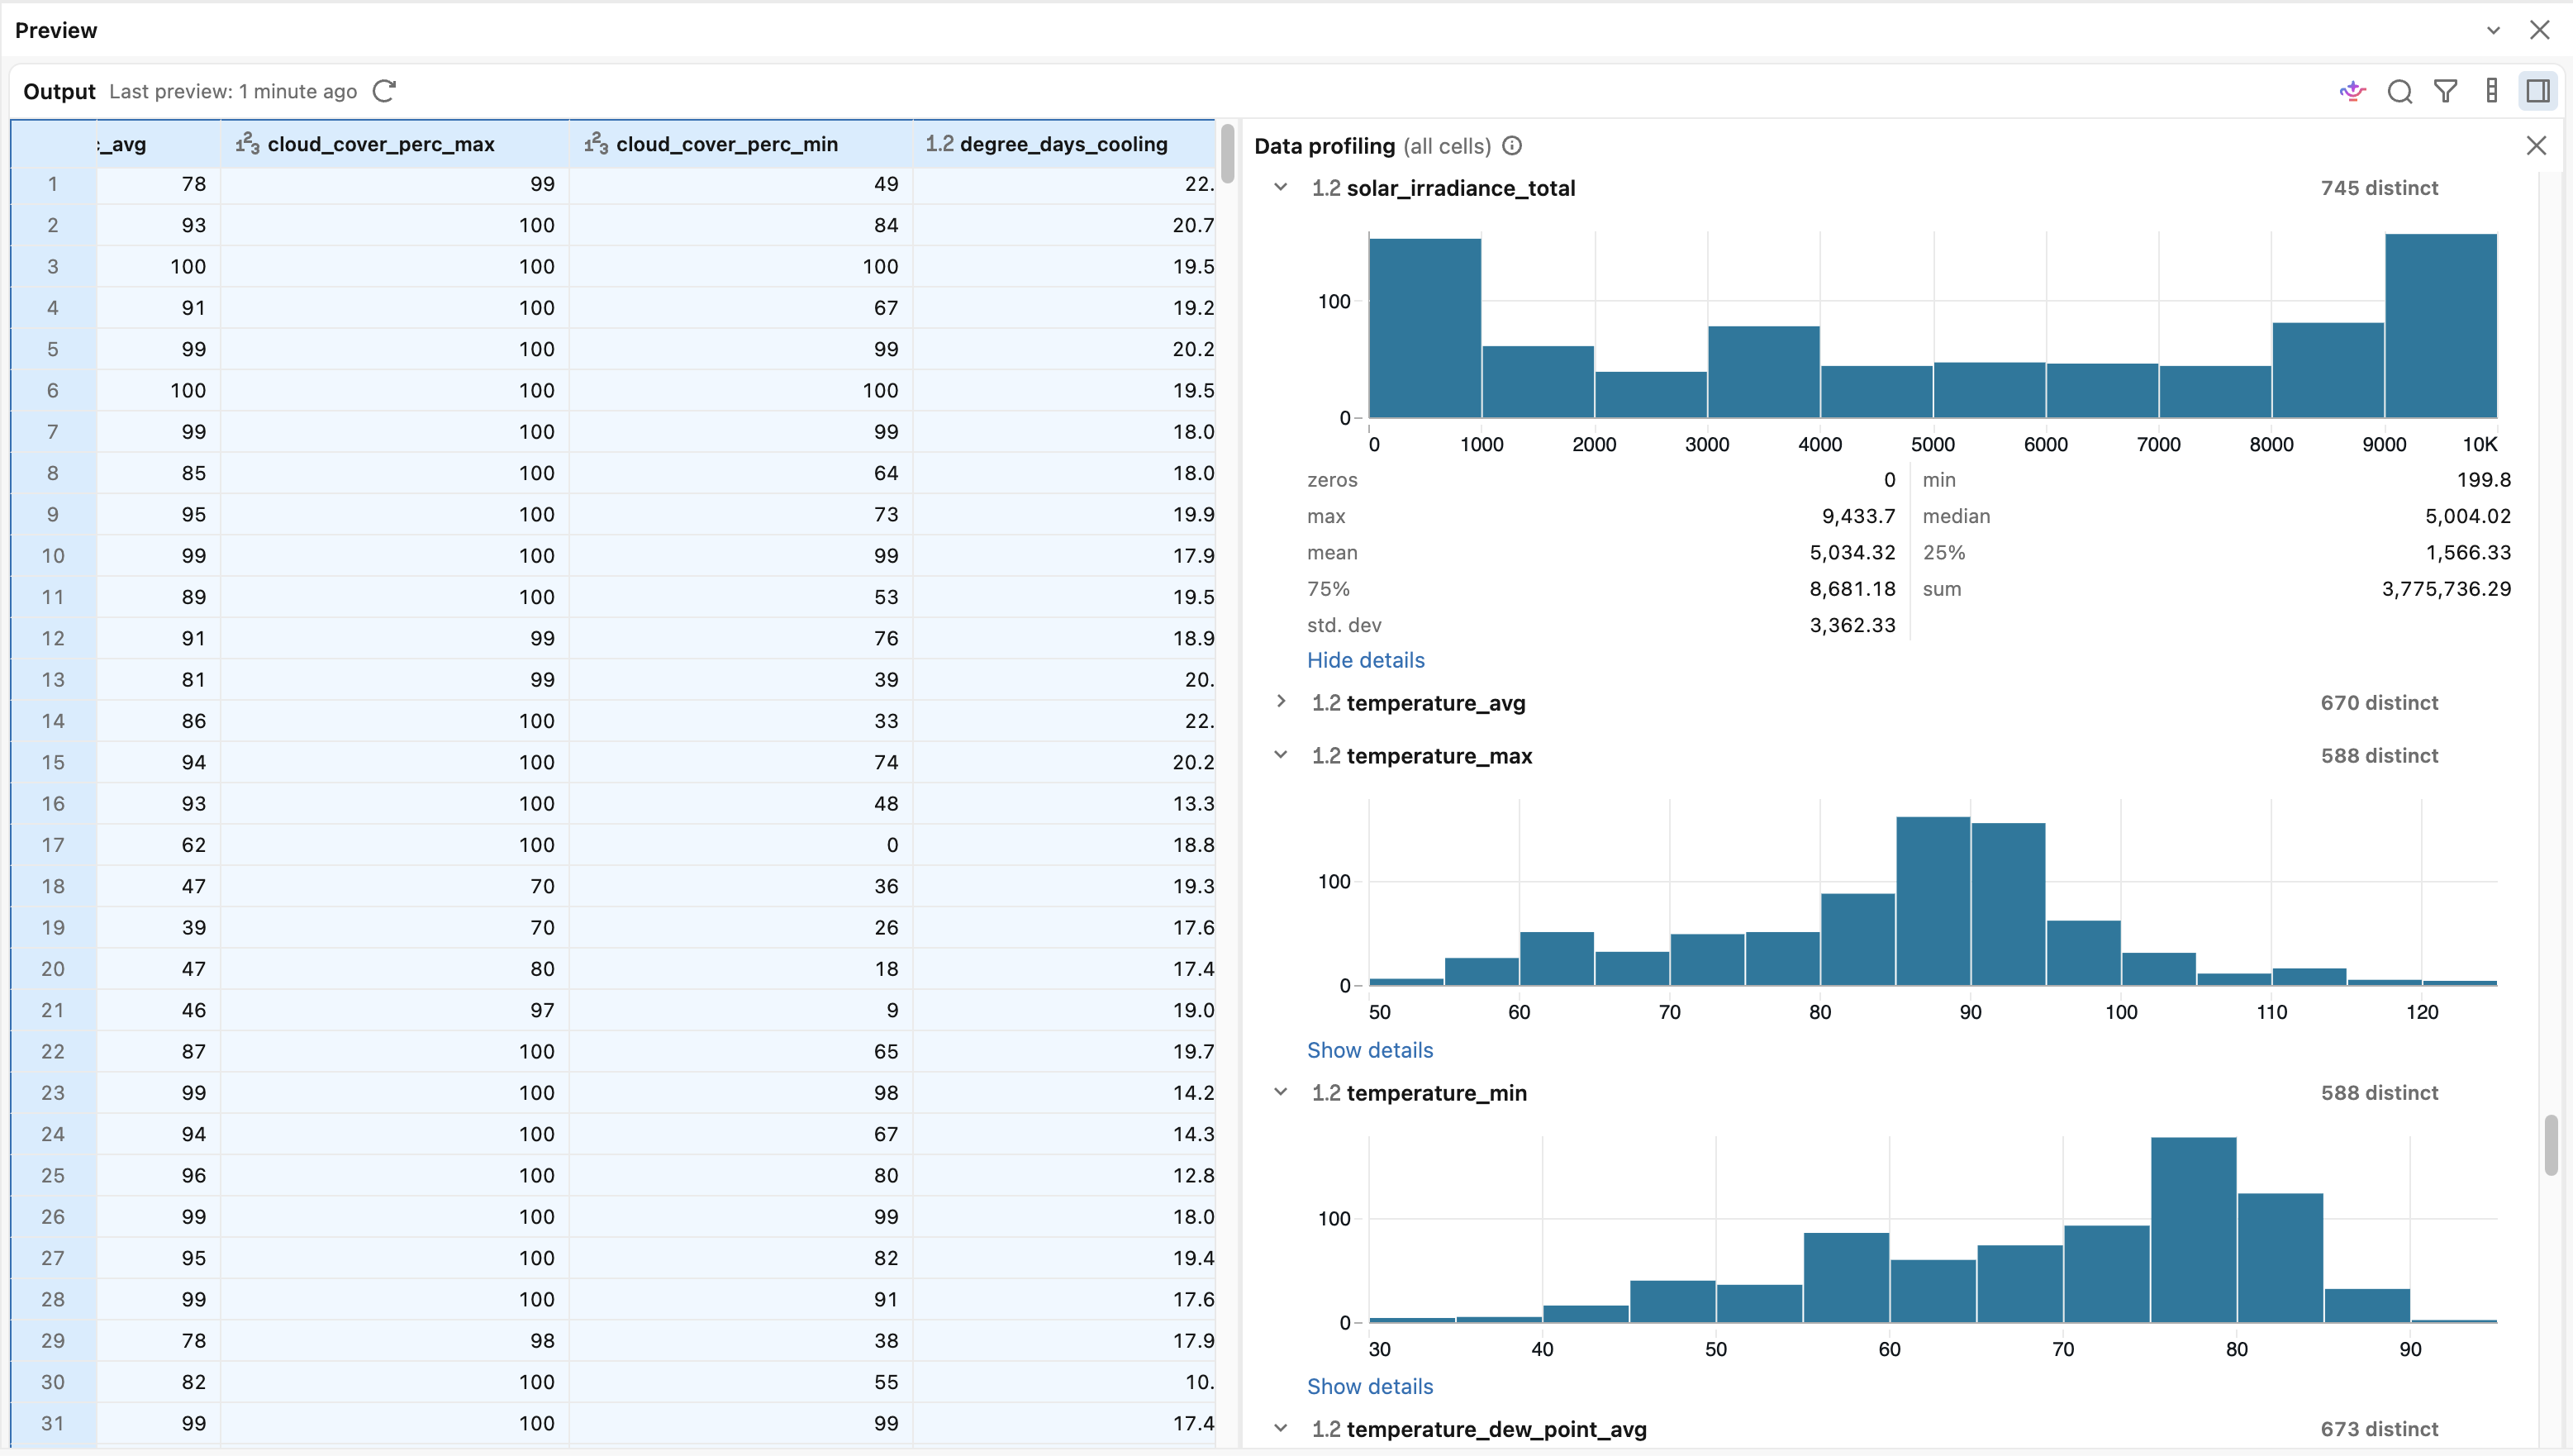Collapse the Preview pane chevron
This screenshot has width=2573, height=1456.
2493,30
